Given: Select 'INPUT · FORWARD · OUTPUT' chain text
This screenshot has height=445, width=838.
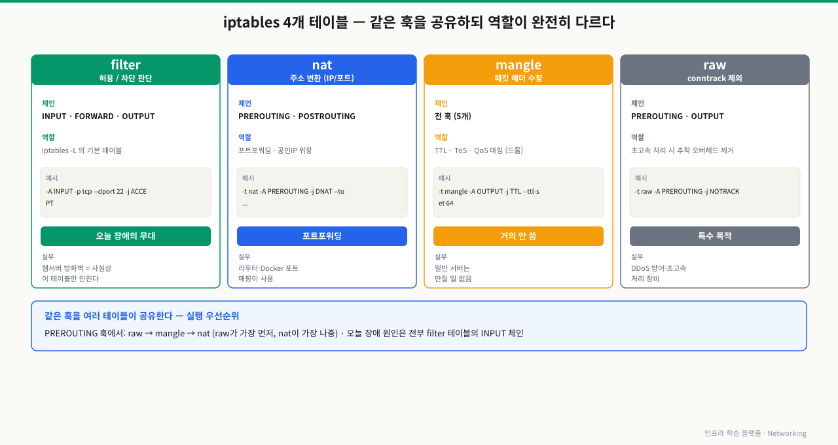Looking at the screenshot, I should tap(98, 116).
